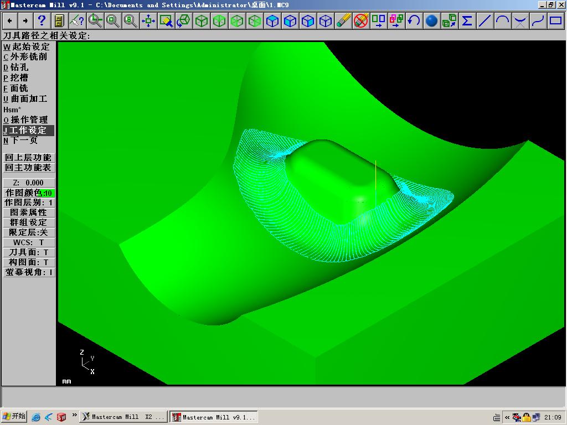The width and height of the screenshot is (567, 425).
Task: Click the left arrow previous page icon
Action: pos(10,20)
